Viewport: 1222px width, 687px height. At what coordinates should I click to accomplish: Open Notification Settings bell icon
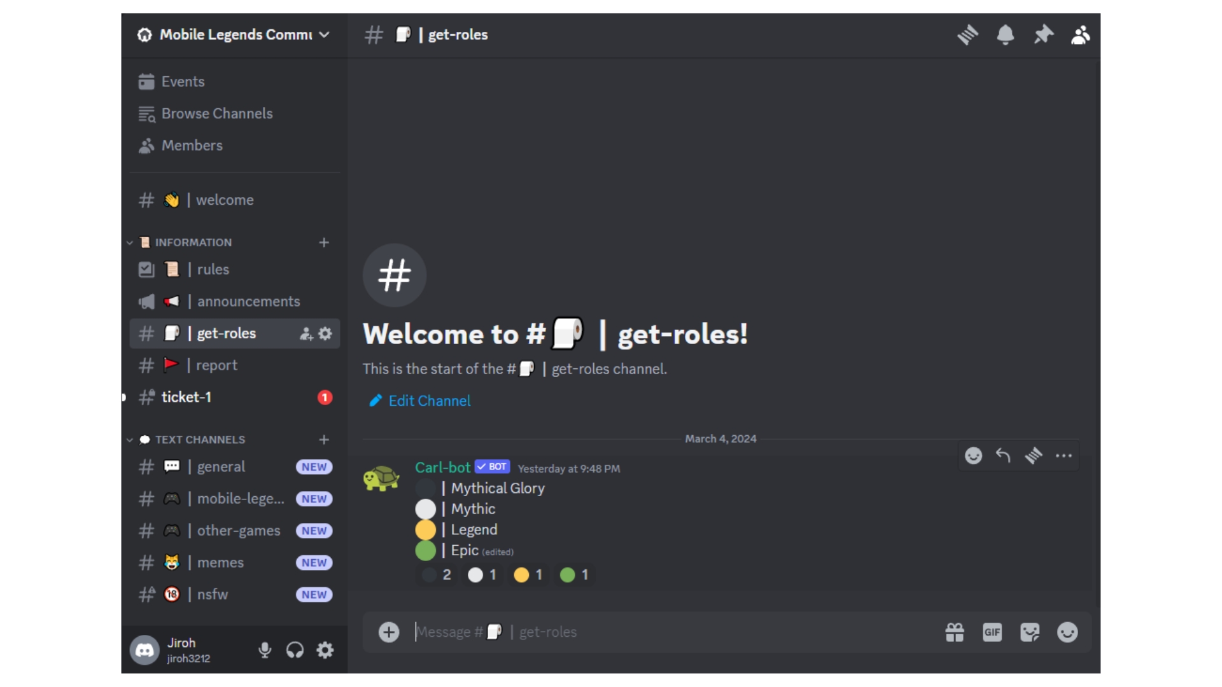(1005, 34)
